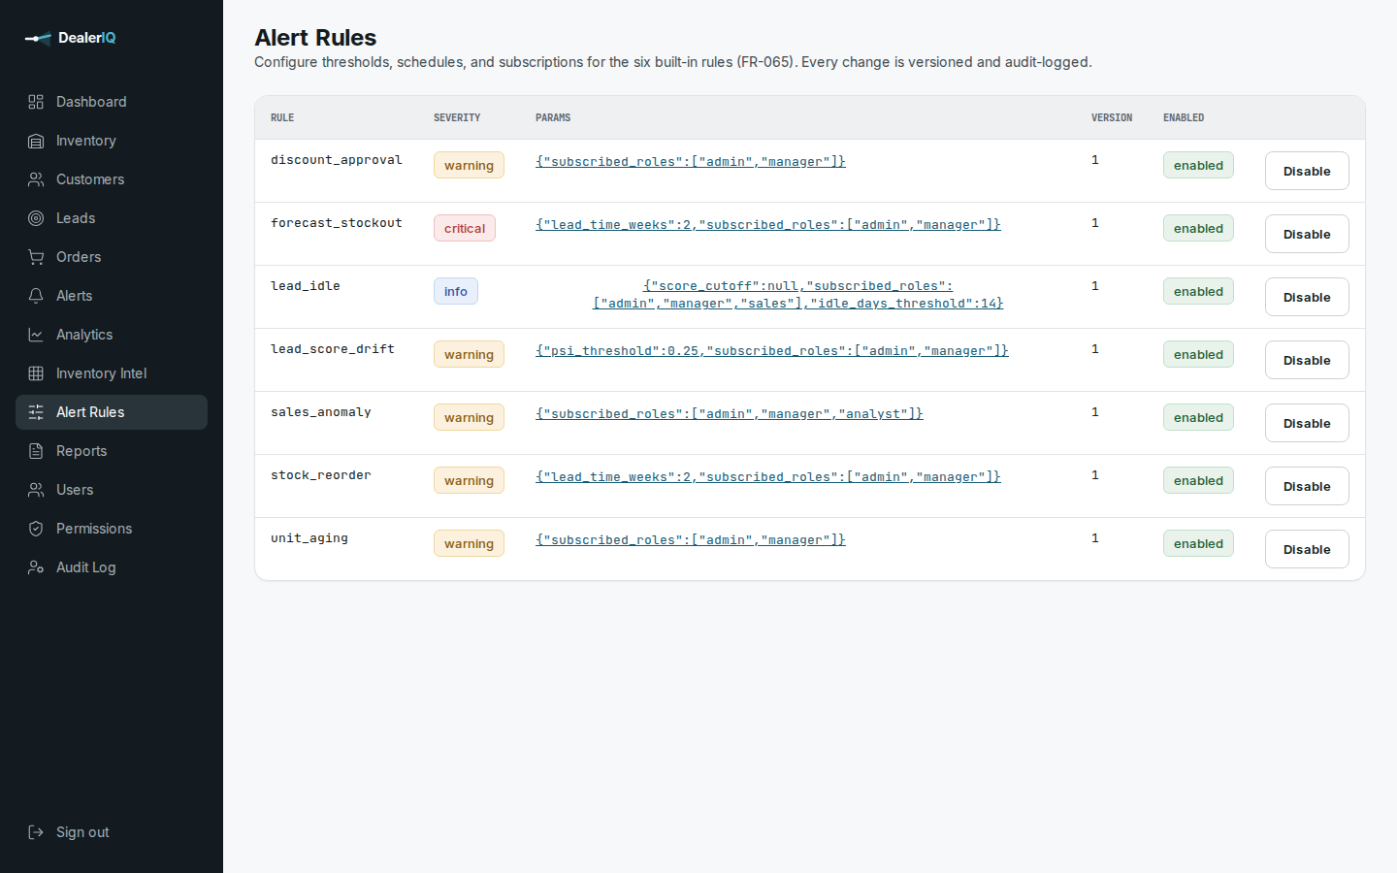Screen dimensions: 1397x873
Task: Click enabled badge for sales_anomaly
Action: pyautogui.click(x=1198, y=417)
